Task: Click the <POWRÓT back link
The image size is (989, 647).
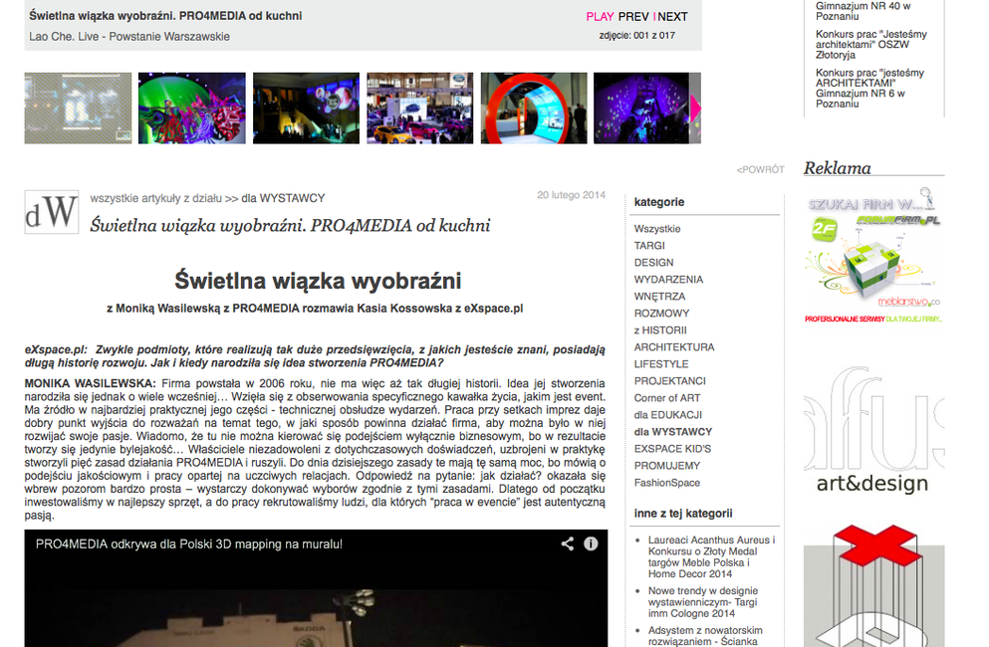Action: pos(761,169)
